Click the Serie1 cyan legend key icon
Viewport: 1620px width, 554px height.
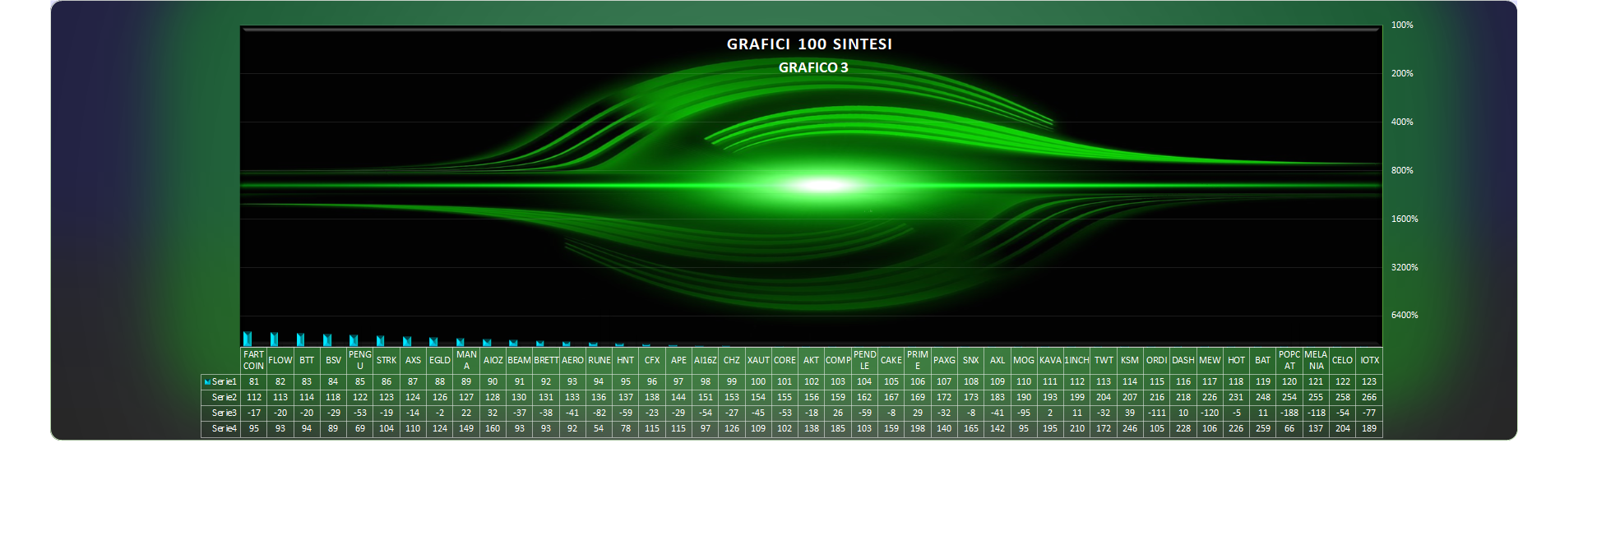tap(207, 382)
